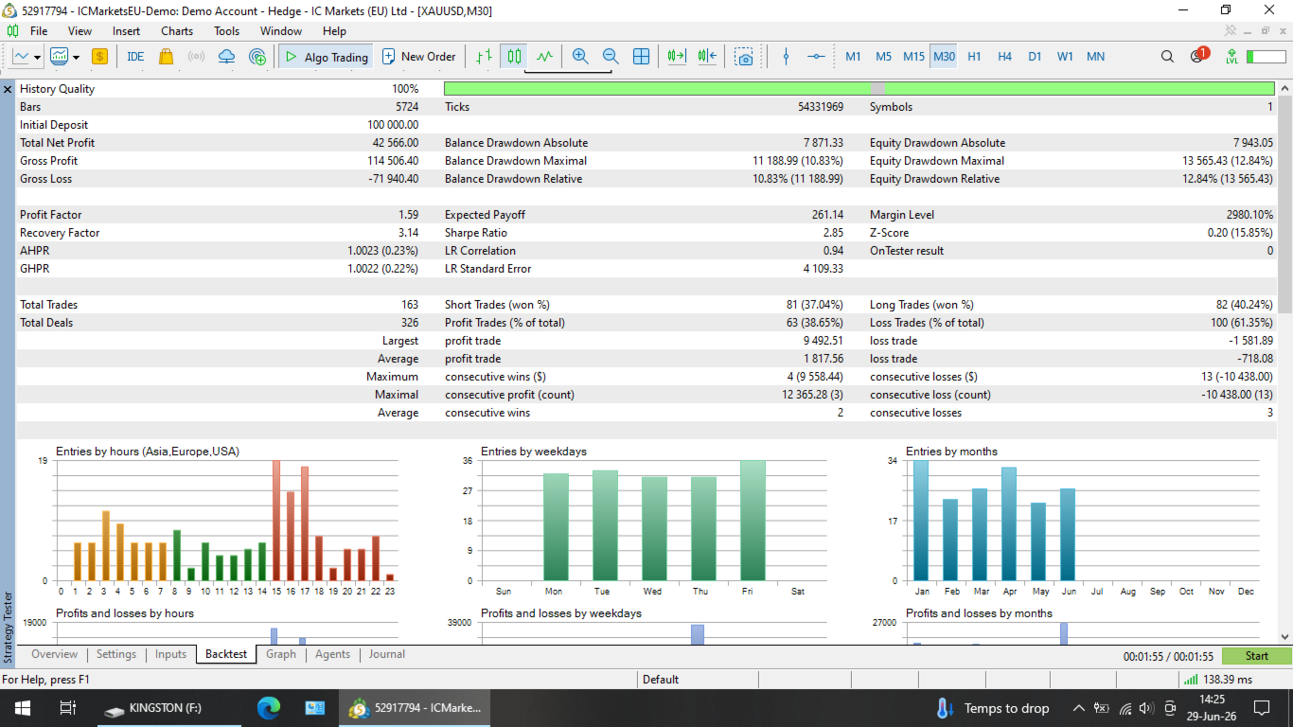Expand the chart profiles dropdown
The height and width of the screenshot is (727, 1293).
click(76, 57)
